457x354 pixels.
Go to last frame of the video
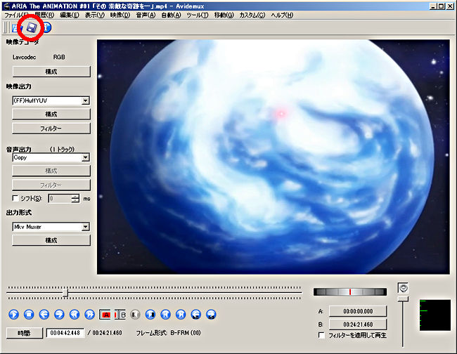click(181, 315)
